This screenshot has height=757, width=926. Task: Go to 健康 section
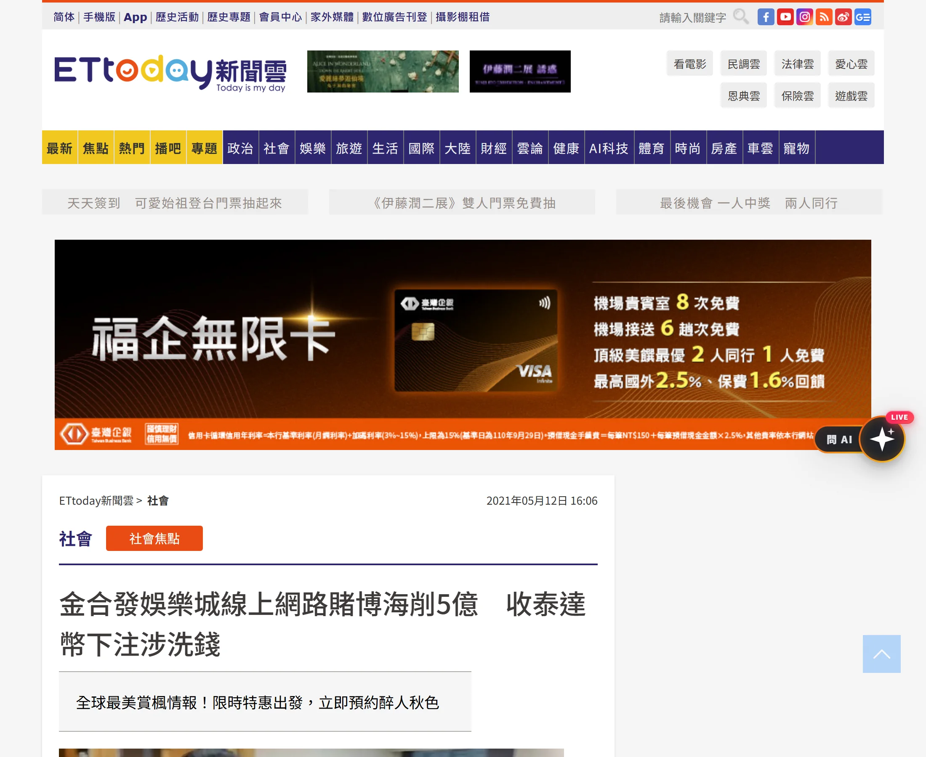click(567, 148)
